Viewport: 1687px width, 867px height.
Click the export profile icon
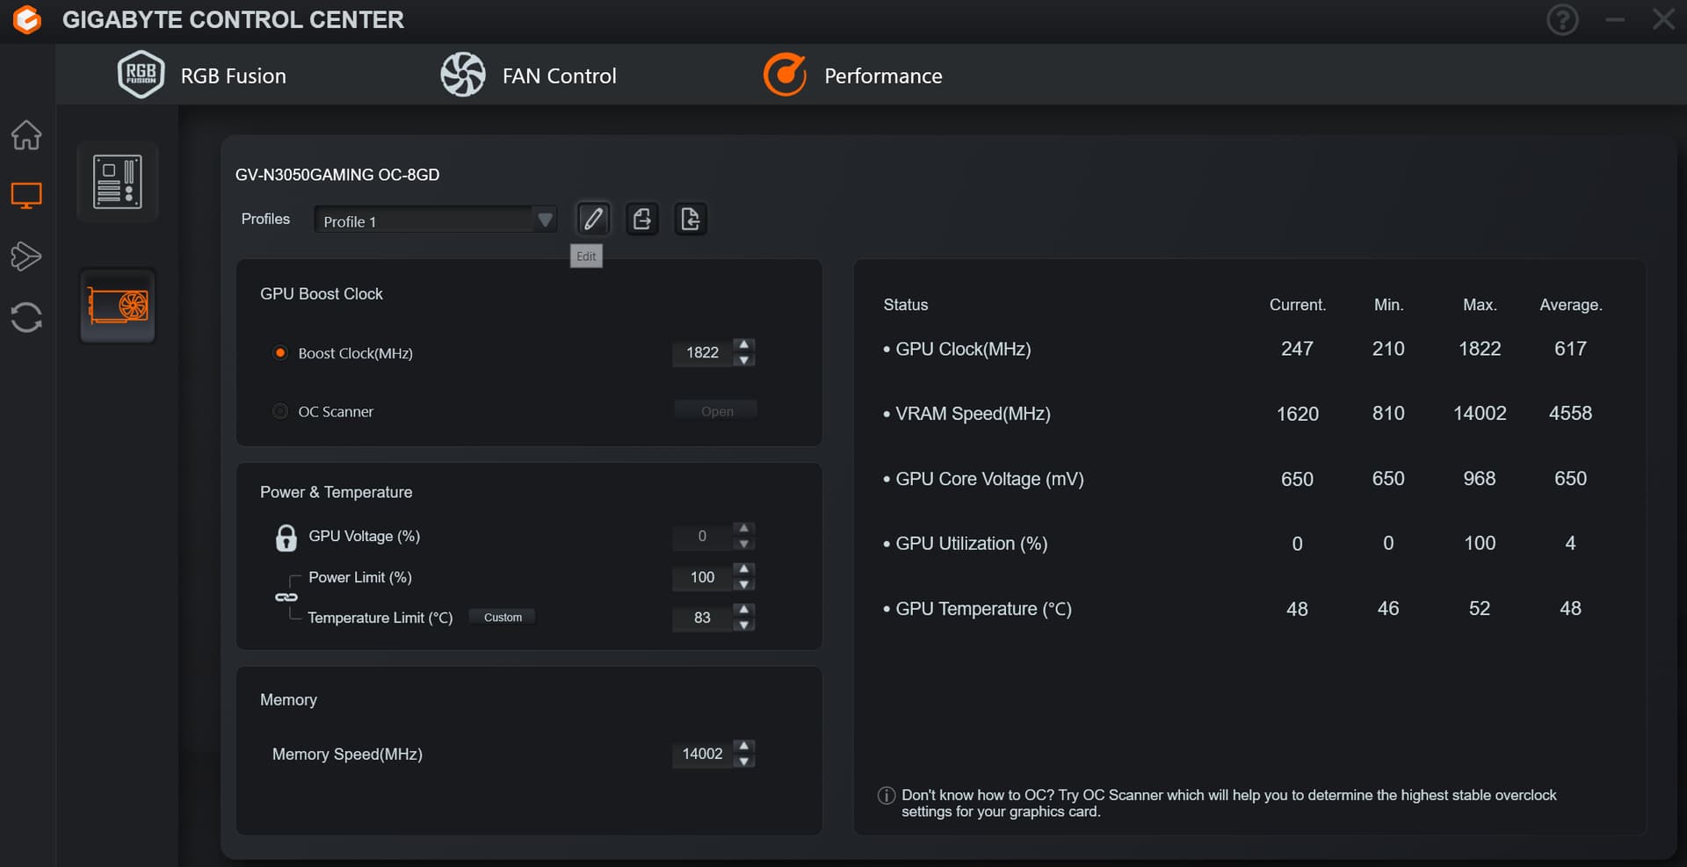[x=642, y=219]
